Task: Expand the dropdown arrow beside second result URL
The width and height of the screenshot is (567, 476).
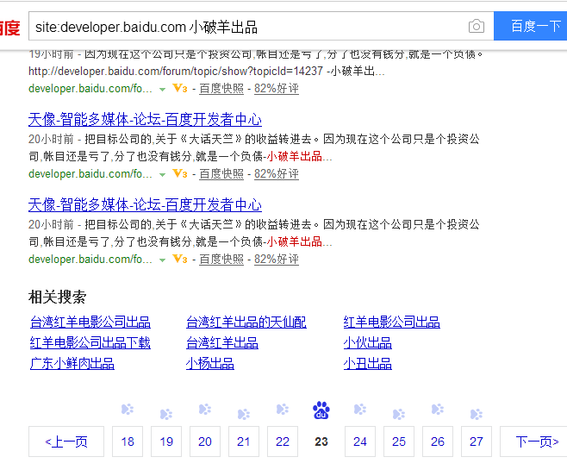Action: pyautogui.click(x=162, y=174)
